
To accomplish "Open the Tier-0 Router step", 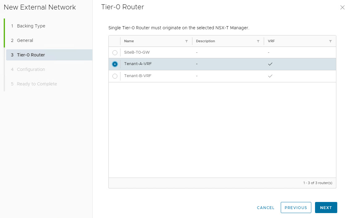I will tap(31, 55).
